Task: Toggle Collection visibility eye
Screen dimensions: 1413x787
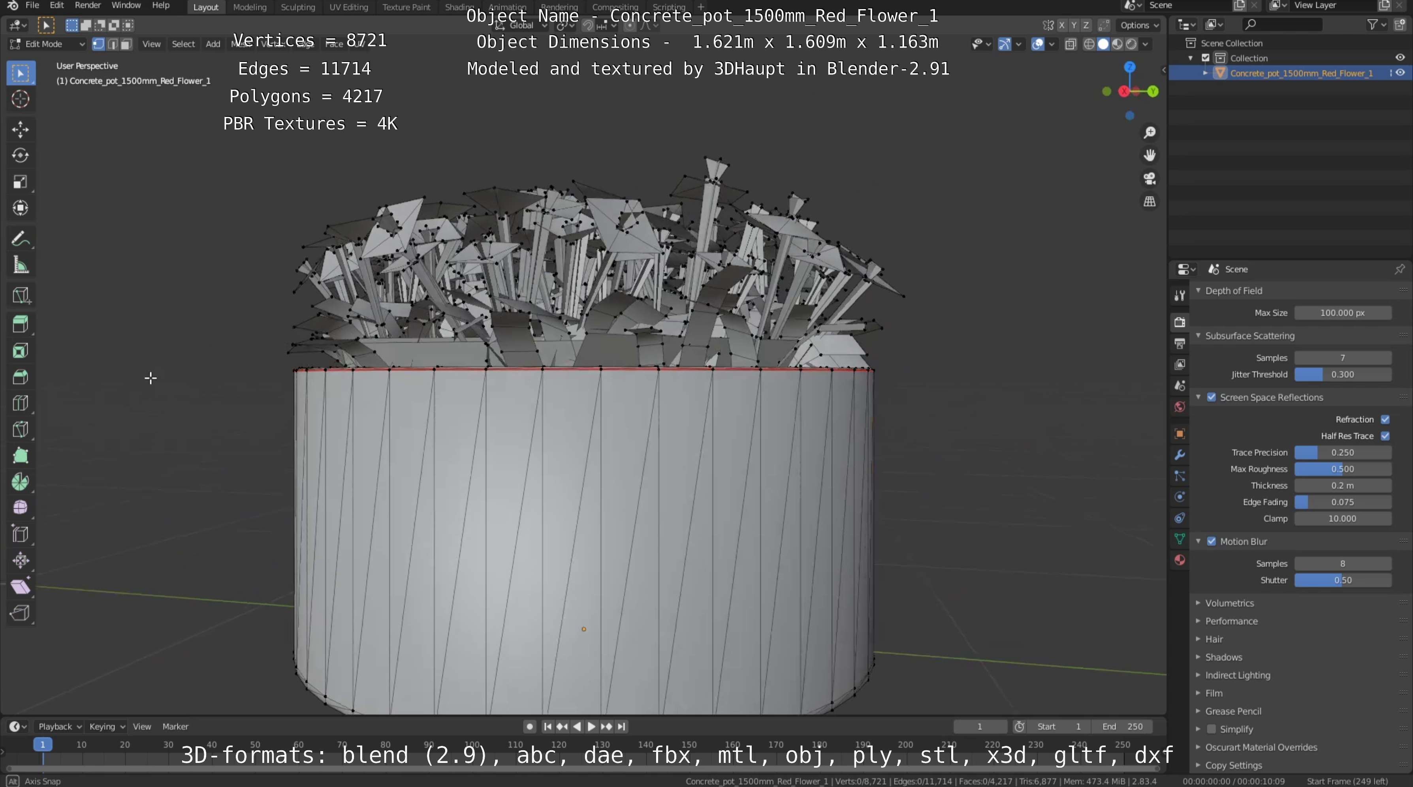Action: coord(1400,58)
